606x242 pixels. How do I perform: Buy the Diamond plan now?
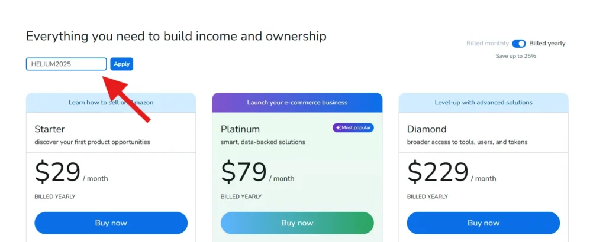tap(483, 223)
